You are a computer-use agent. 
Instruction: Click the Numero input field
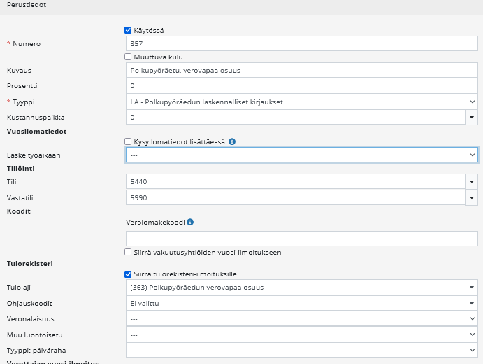click(x=301, y=43)
